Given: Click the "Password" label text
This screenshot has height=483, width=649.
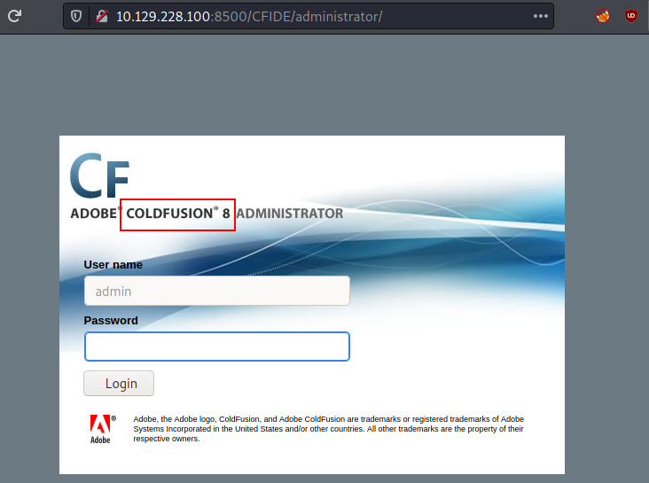Looking at the screenshot, I should point(111,320).
